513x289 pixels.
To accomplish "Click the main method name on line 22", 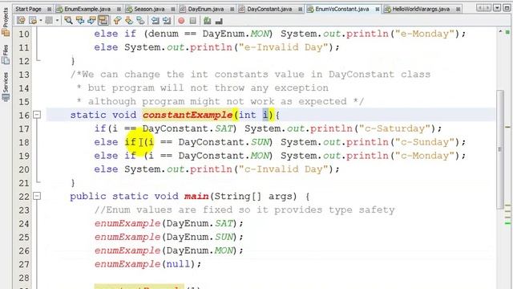I will point(196,196).
